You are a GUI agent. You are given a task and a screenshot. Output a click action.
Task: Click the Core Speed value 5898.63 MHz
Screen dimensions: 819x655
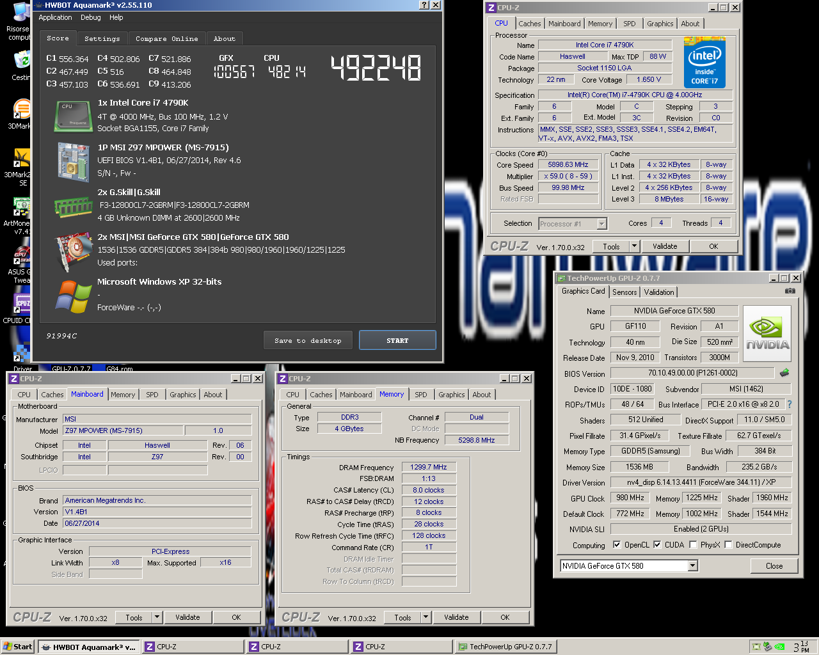[x=568, y=165]
